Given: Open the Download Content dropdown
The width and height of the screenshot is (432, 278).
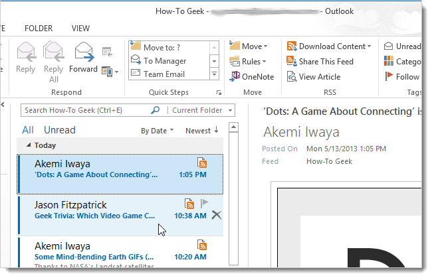Looking at the screenshot, I should pos(329,46).
